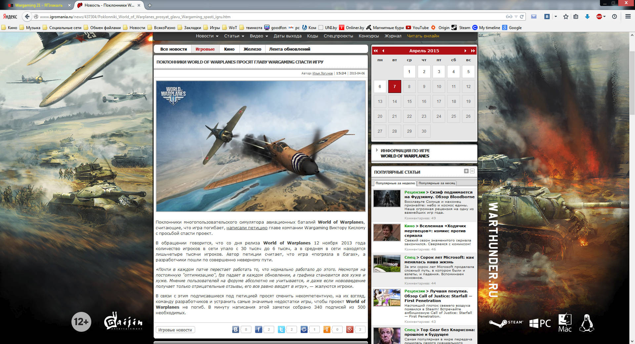Click the reload page icon
635x344 pixels.
click(x=522, y=17)
